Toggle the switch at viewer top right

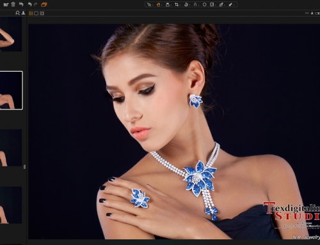click(x=317, y=13)
